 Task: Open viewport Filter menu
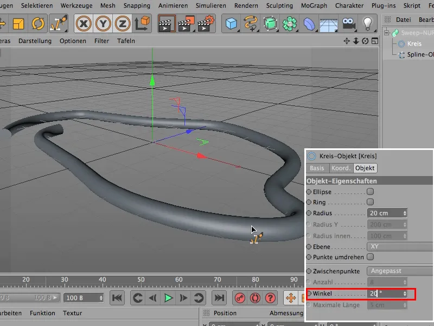101,41
